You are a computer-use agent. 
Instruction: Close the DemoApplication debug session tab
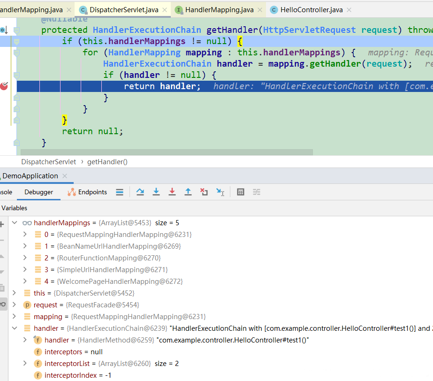[65, 175]
